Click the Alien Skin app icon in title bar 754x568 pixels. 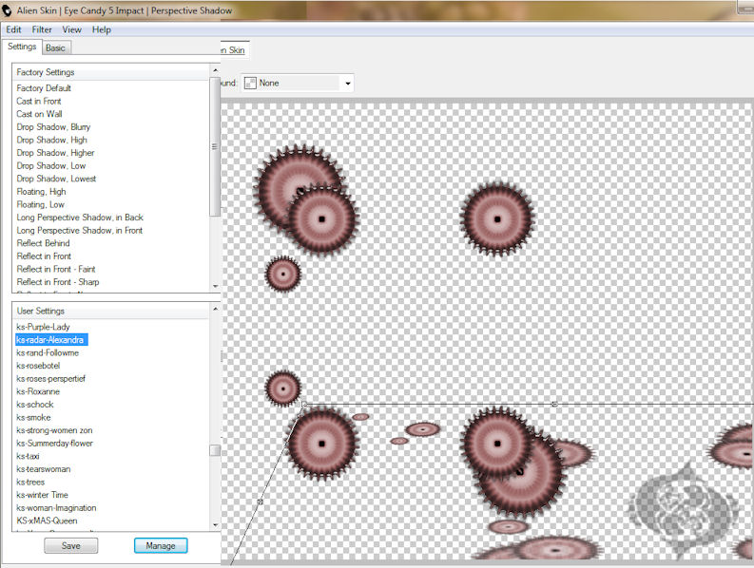7,10
